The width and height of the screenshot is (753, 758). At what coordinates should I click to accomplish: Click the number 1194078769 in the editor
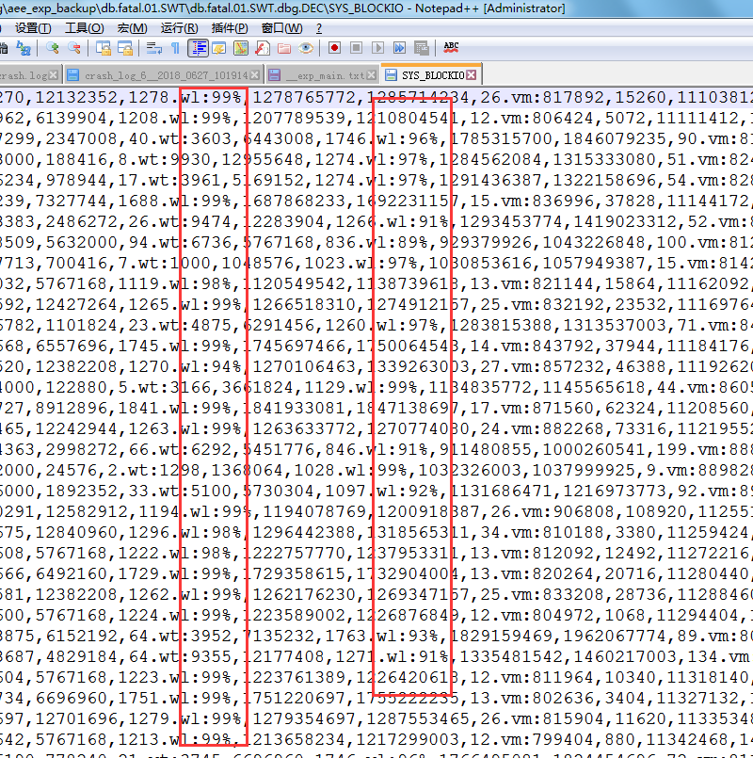[314, 512]
